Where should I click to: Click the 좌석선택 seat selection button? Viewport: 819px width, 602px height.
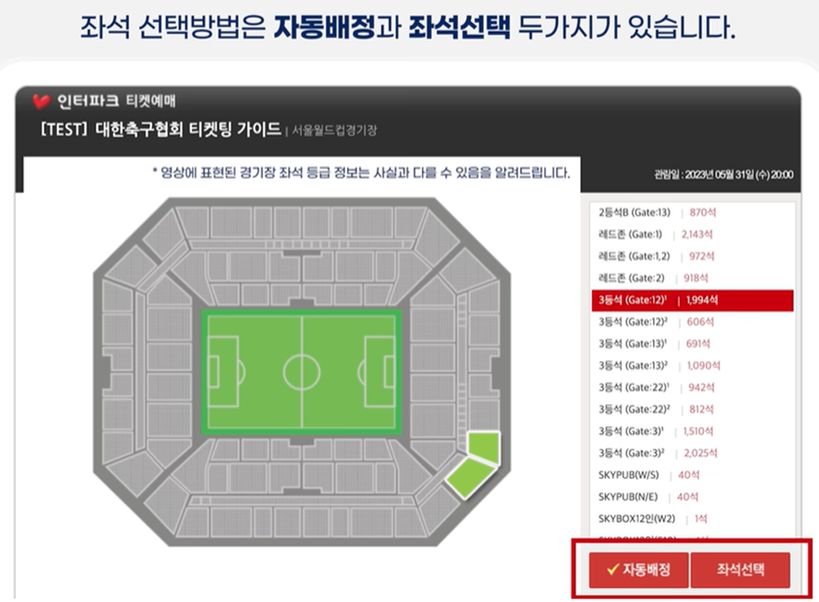pos(740,570)
